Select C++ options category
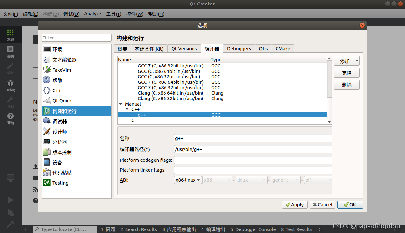The width and height of the screenshot is (405, 233). [x=77, y=91]
